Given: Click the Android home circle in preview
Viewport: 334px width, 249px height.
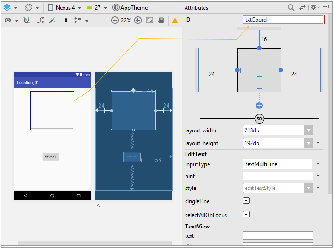Looking at the screenshot, I should 52,195.
